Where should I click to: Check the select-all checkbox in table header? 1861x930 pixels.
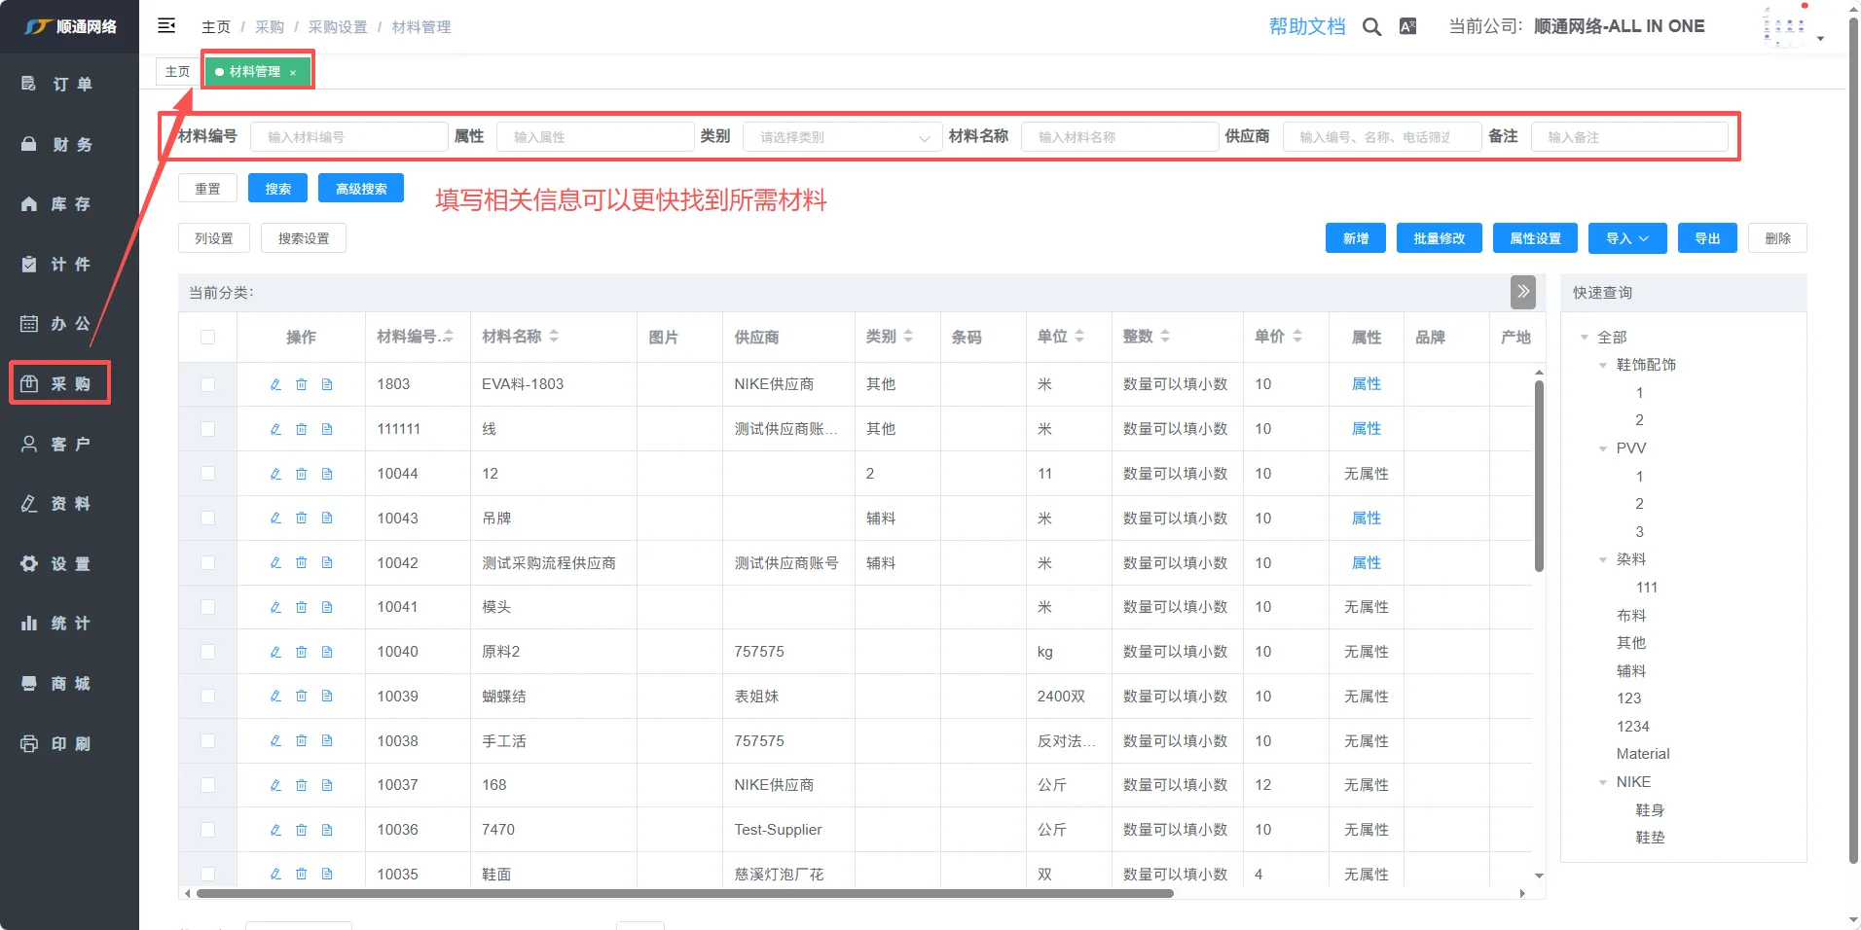tap(207, 338)
